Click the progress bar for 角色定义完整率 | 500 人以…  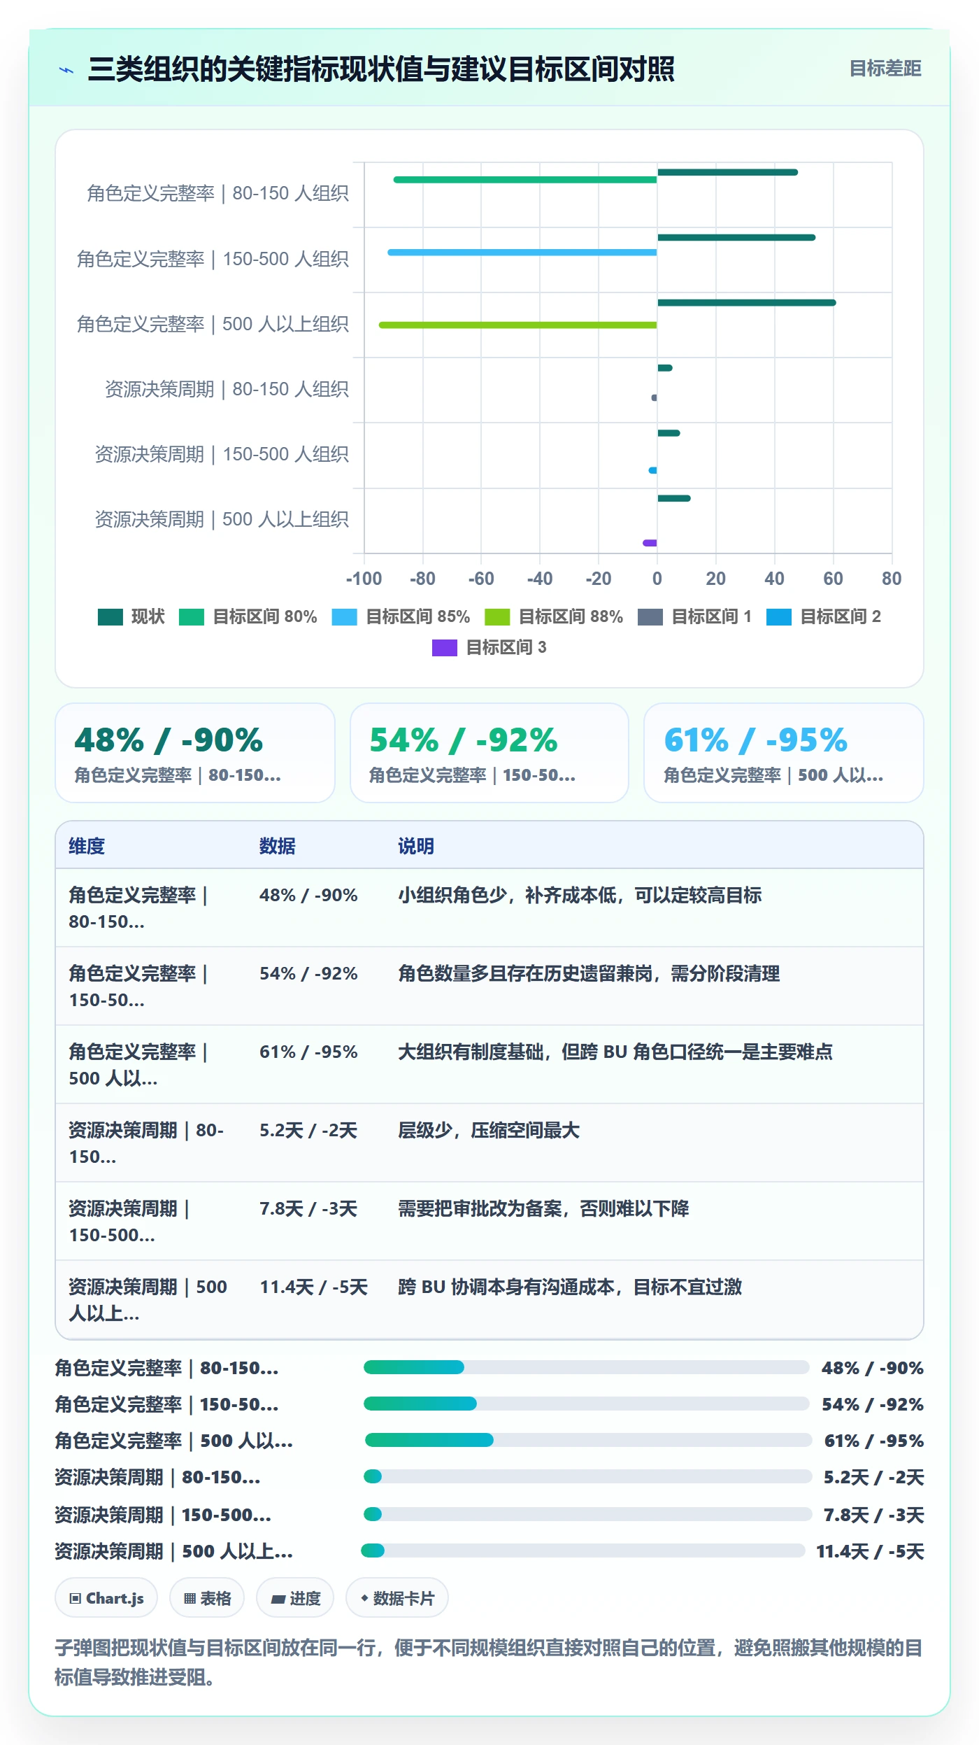coord(588,1440)
